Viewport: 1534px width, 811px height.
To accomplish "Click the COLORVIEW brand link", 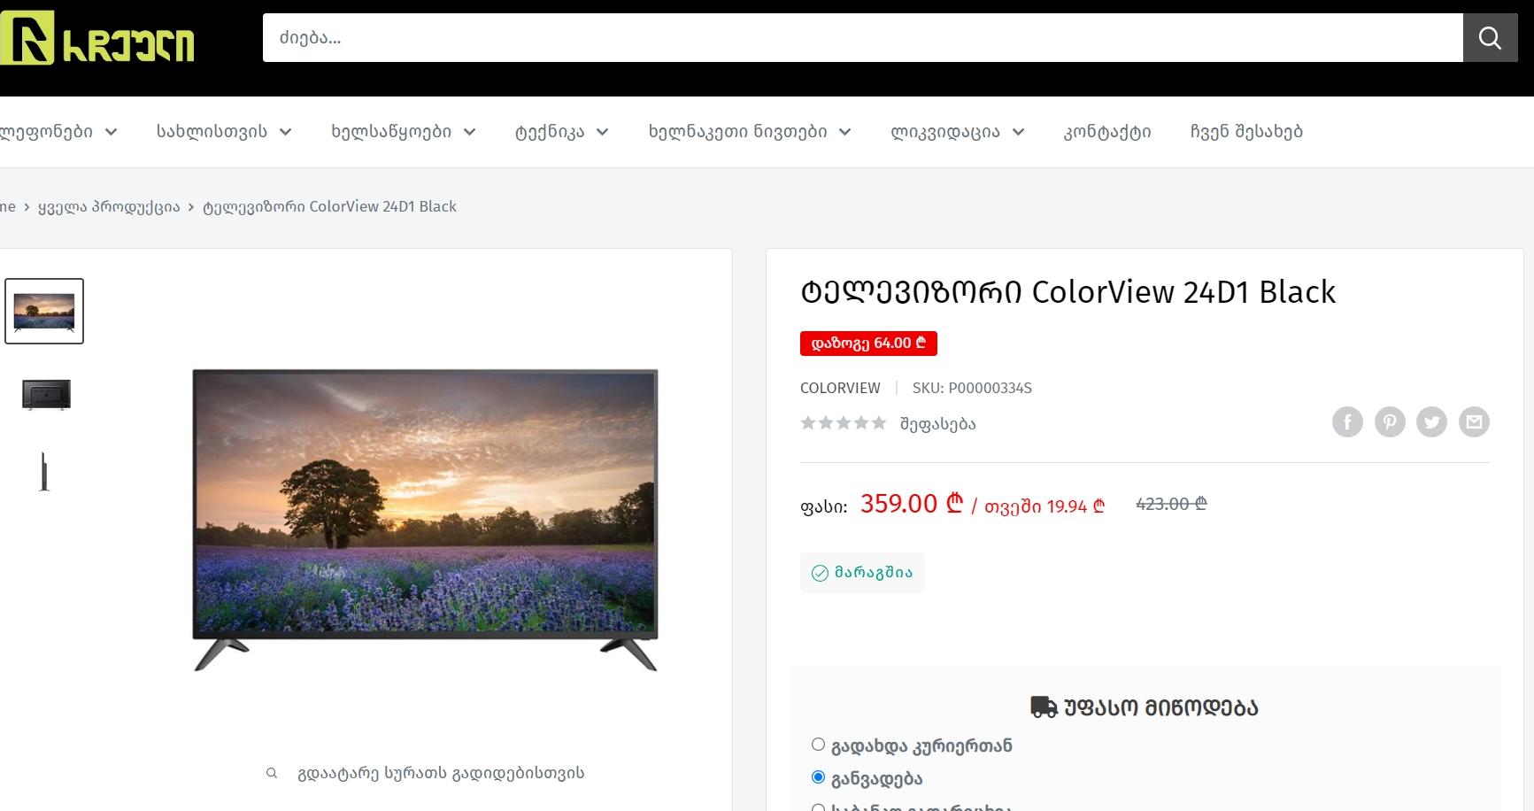I will [840, 388].
